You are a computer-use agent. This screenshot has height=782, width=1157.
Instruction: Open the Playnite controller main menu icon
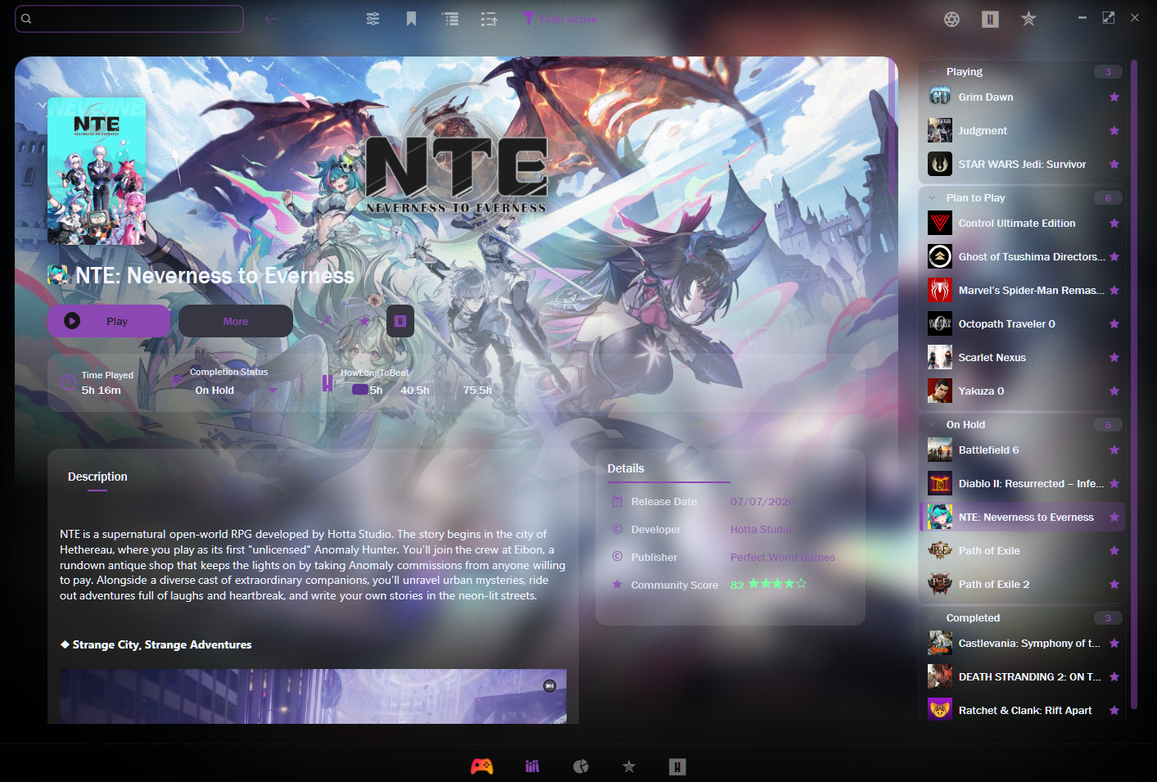(x=481, y=766)
